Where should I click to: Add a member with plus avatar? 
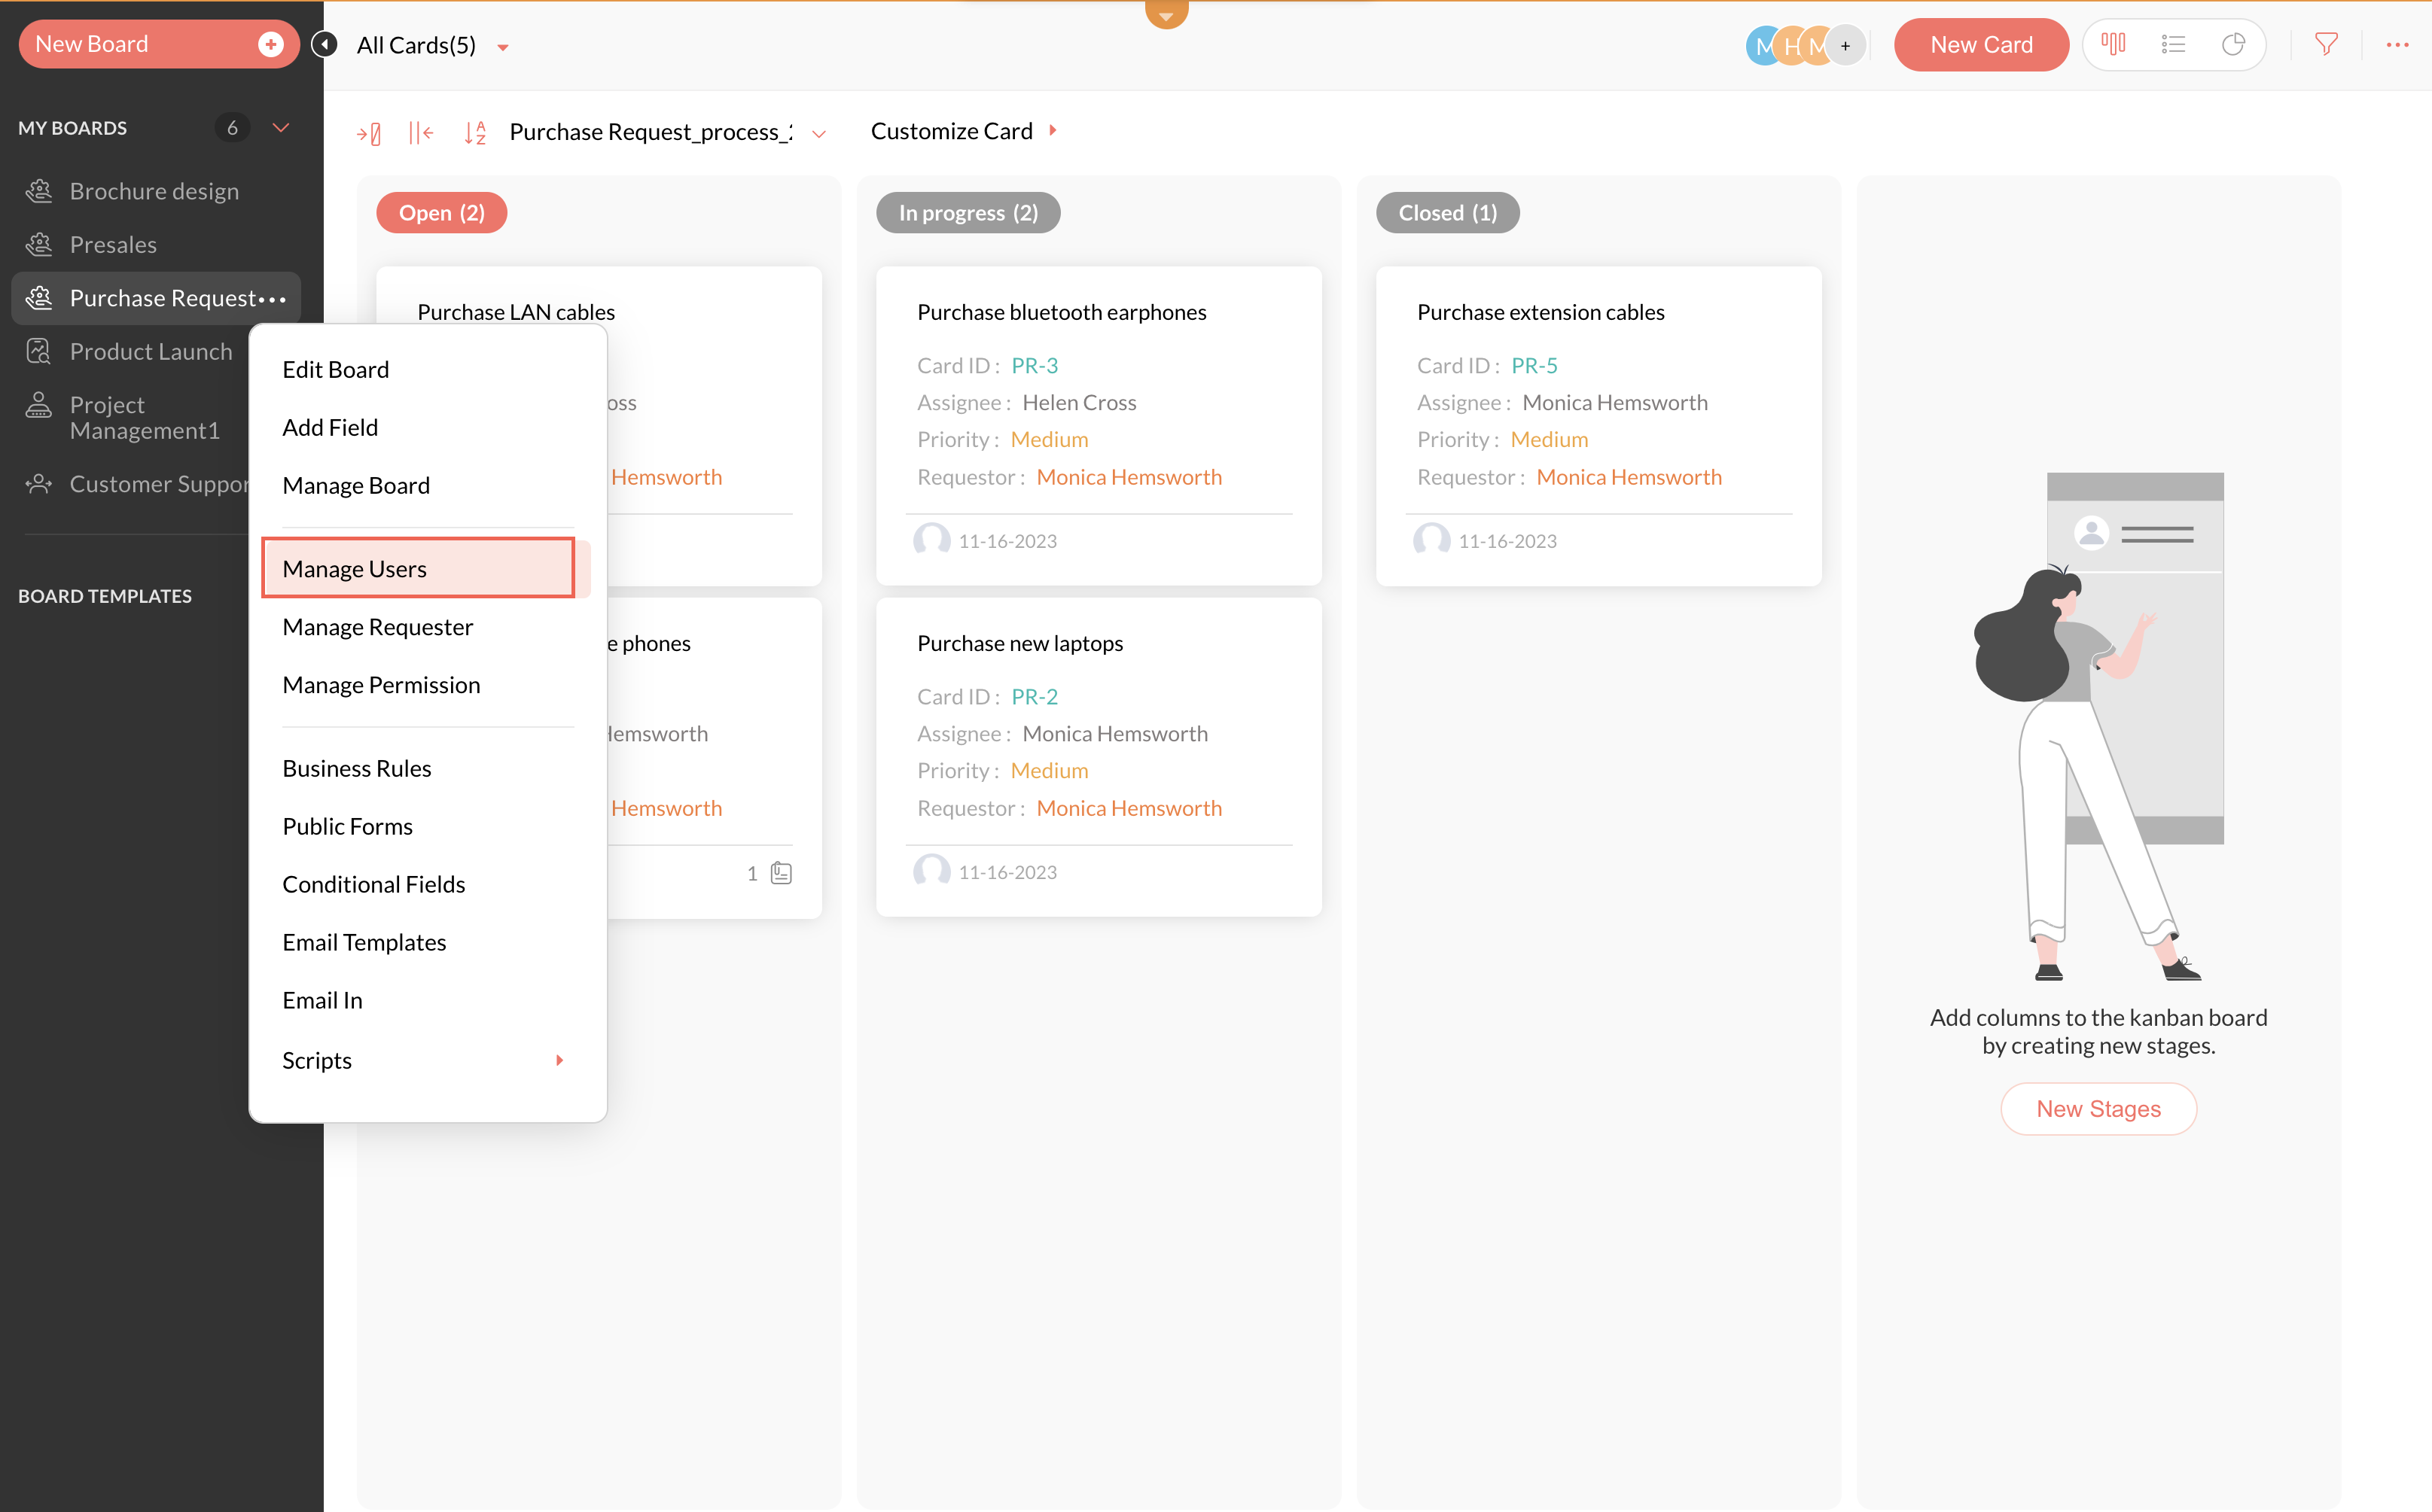pos(1845,46)
